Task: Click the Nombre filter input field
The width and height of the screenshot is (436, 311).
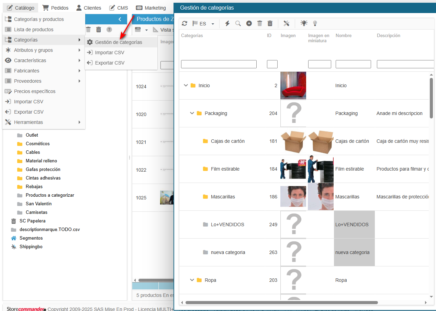Action: tap(353, 64)
